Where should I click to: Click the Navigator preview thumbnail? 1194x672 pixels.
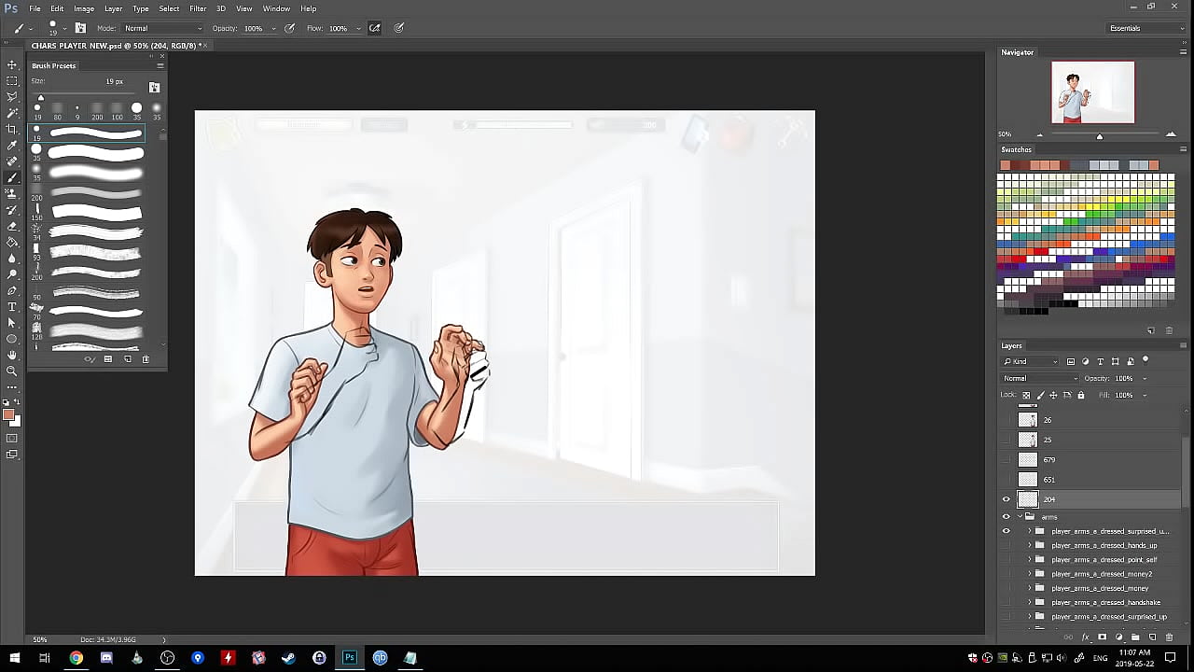pos(1092,92)
